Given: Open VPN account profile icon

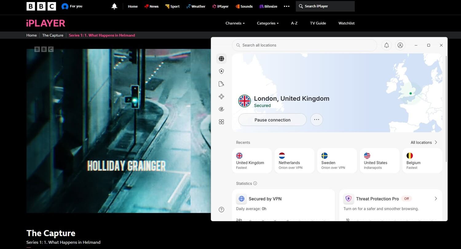Looking at the screenshot, I should (x=400, y=45).
